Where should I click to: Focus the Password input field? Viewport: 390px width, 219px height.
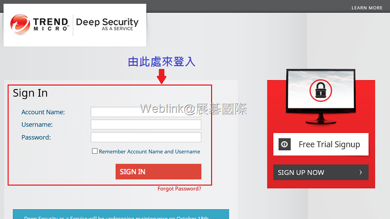tap(146, 137)
